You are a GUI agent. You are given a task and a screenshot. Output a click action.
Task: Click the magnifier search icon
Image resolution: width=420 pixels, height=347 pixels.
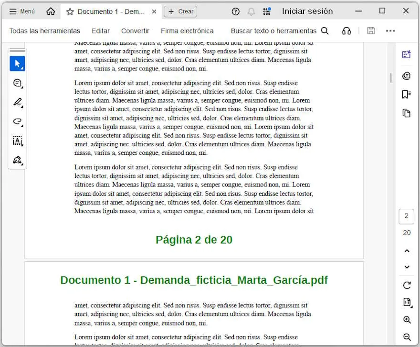point(325,31)
